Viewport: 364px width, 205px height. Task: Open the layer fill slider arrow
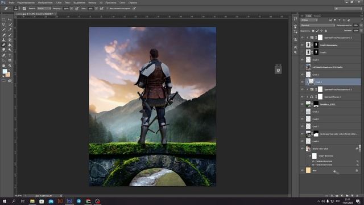pyautogui.click(x=361, y=31)
